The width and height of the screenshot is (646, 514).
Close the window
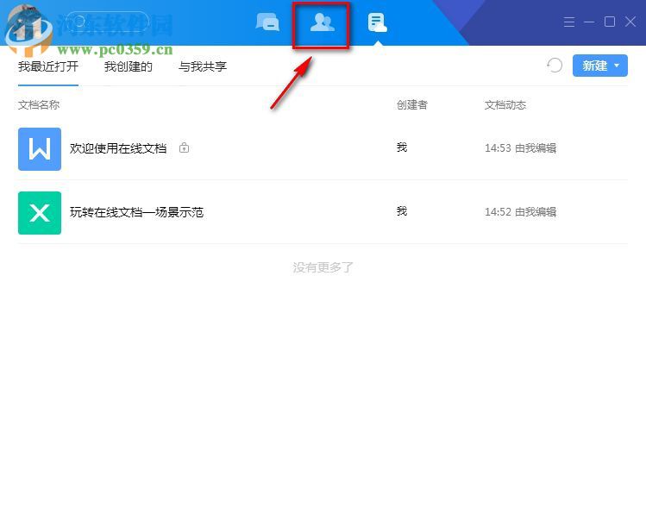click(x=630, y=22)
